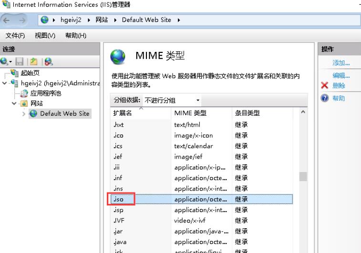Open the 帮助(H) menu
The height and width of the screenshot is (253, 361).
[76, 36]
